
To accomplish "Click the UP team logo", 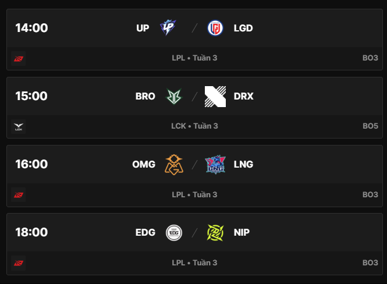I will (168, 28).
